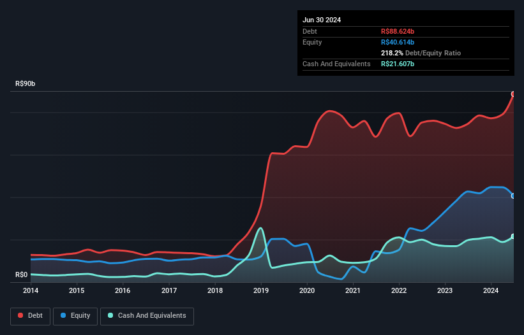Click the Debt row label in tooltip
Screen dimensions: 524x335
point(310,31)
